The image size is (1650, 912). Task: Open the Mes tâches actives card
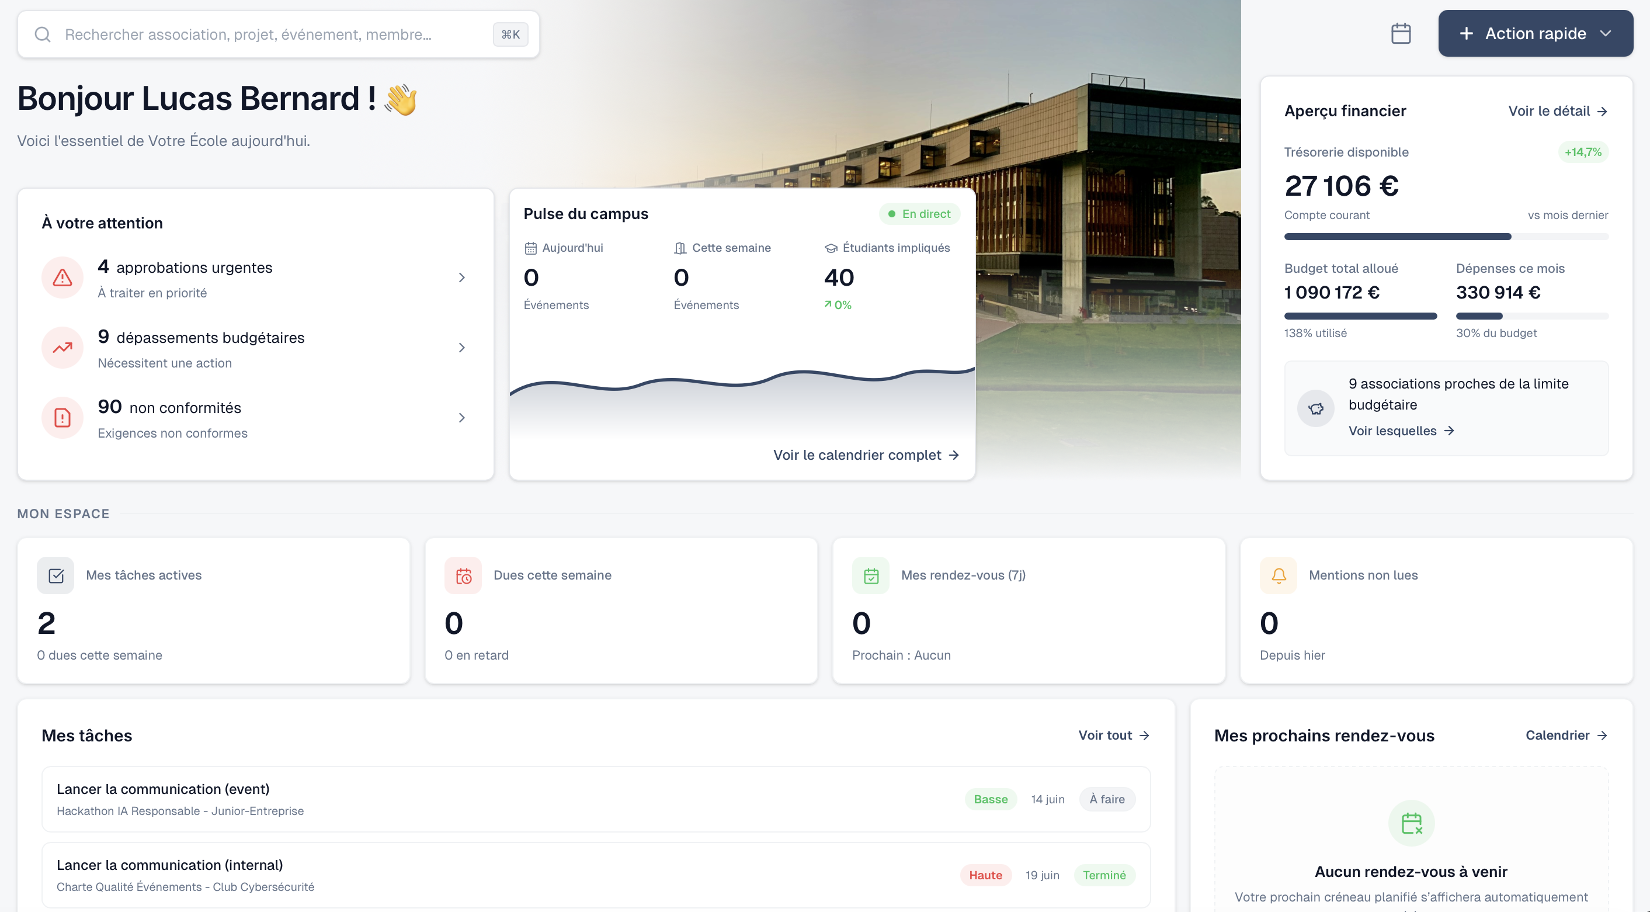pos(213,611)
